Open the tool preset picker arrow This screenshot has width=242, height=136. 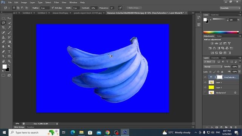[x=9, y=8]
